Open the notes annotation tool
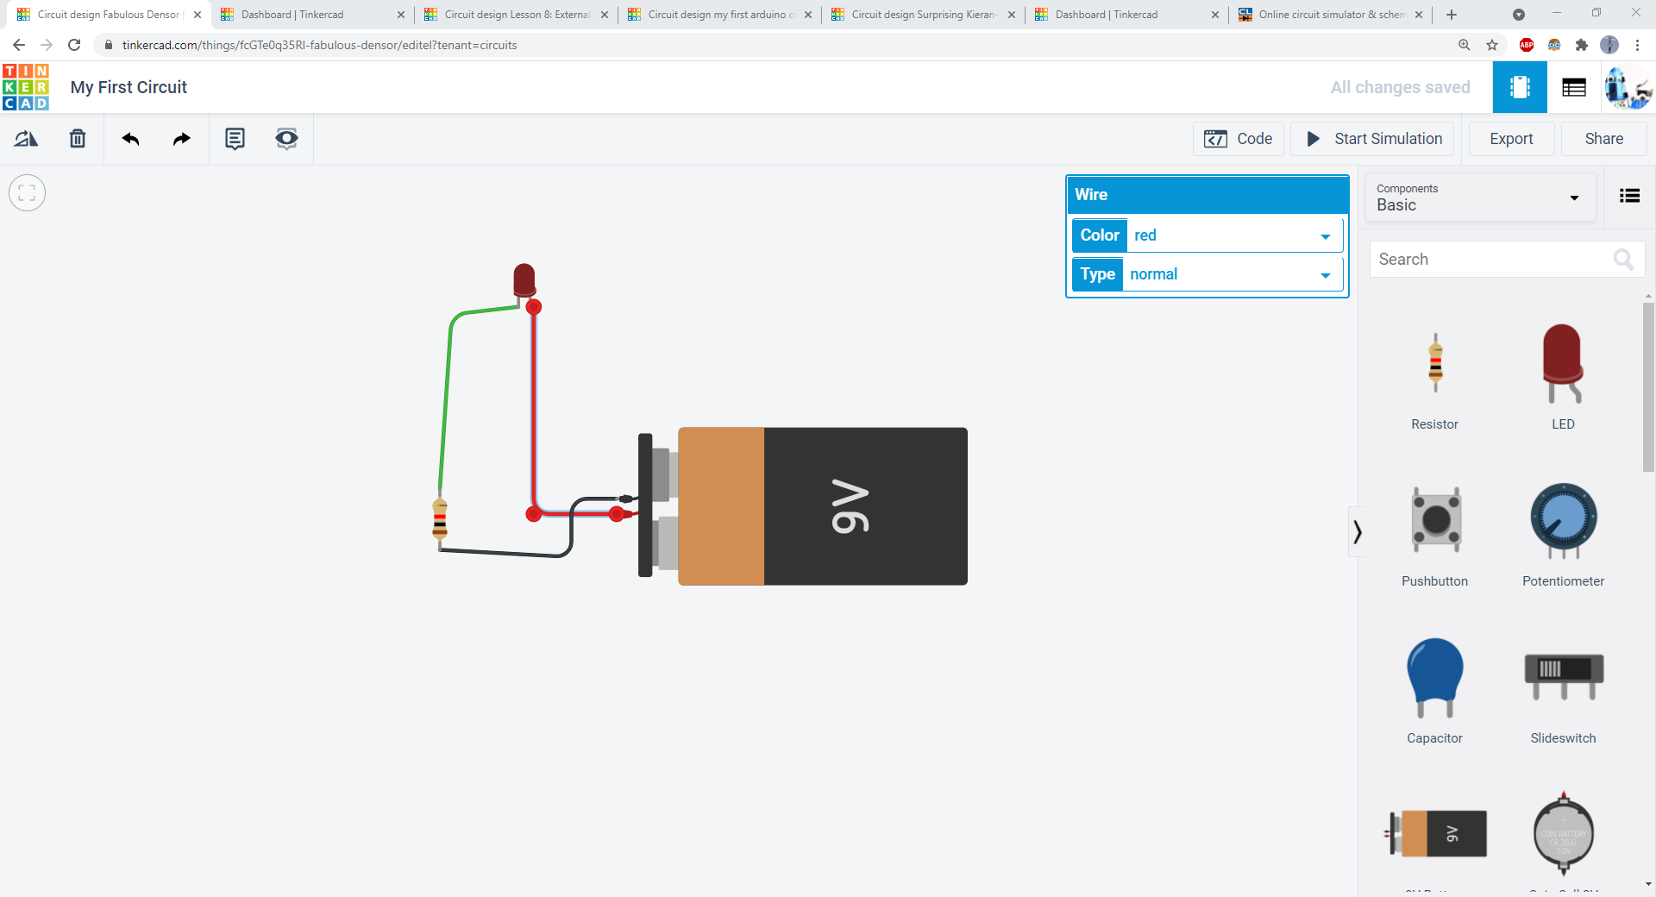The image size is (1656, 897). 234,138
